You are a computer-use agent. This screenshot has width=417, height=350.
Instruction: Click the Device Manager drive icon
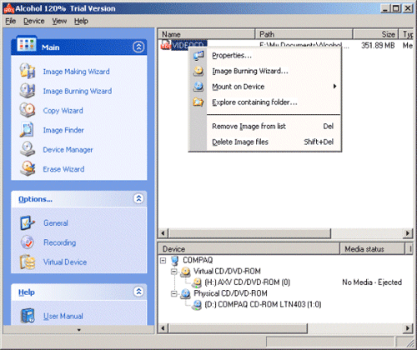click(x=28, y=149)
